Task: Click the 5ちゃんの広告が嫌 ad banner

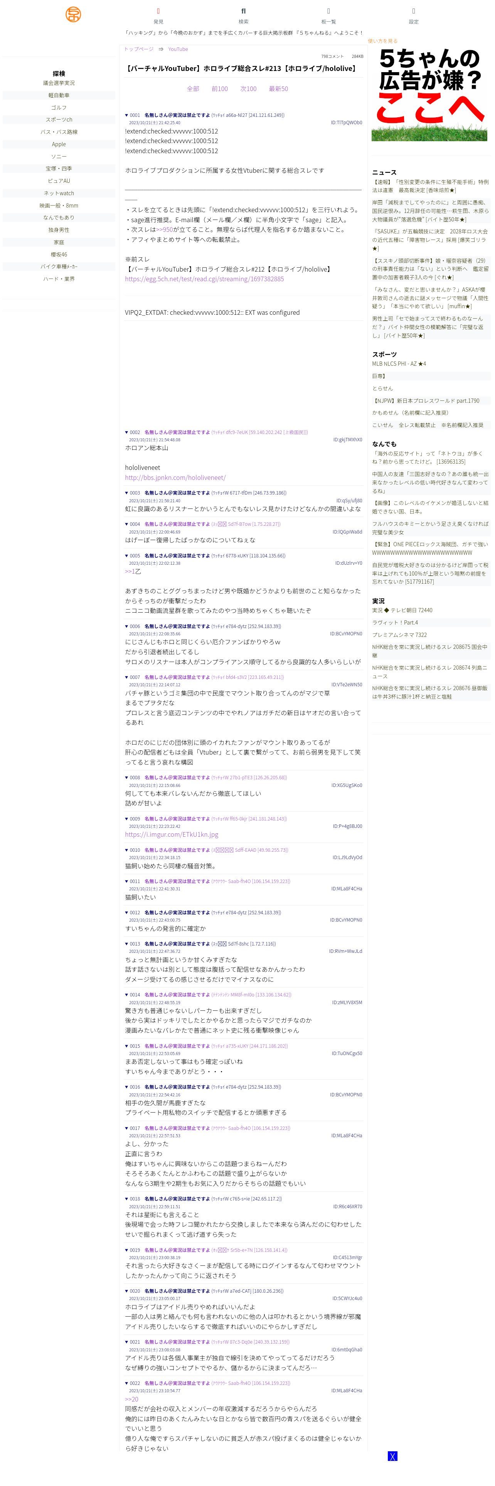Action: click(429, 94)
